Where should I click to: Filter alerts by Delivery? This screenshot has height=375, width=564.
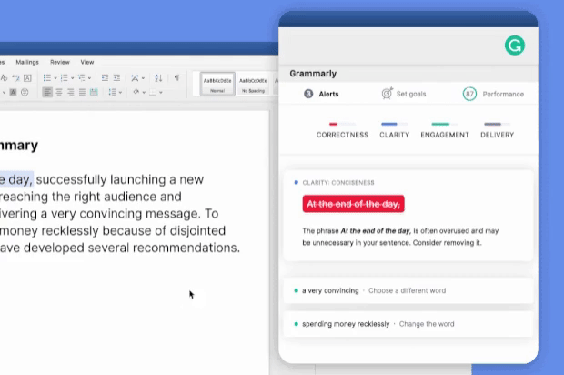(497, 130)
